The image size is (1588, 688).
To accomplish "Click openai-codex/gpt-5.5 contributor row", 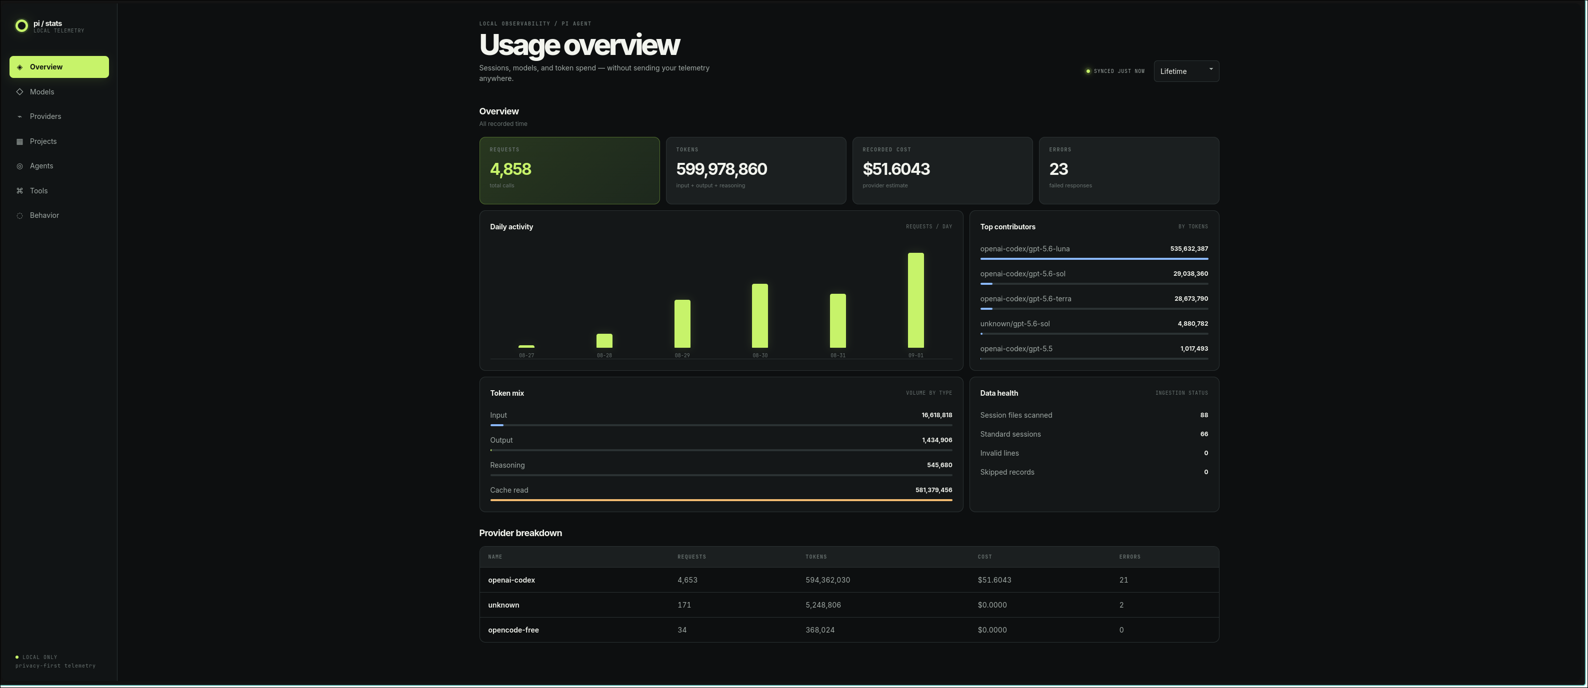I will 1094,352.
